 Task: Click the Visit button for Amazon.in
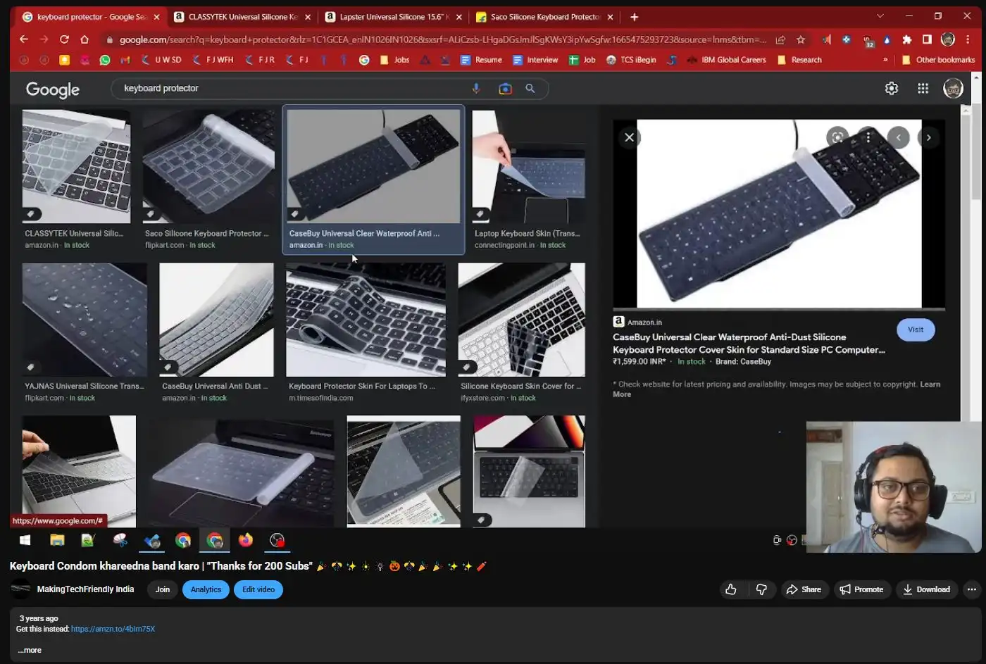click(915, 330)
